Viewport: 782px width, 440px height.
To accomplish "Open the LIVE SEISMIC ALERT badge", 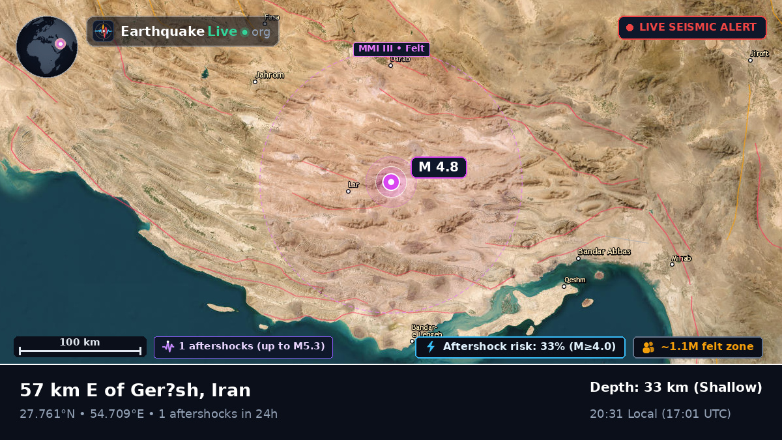I will [x=692, y=28].
